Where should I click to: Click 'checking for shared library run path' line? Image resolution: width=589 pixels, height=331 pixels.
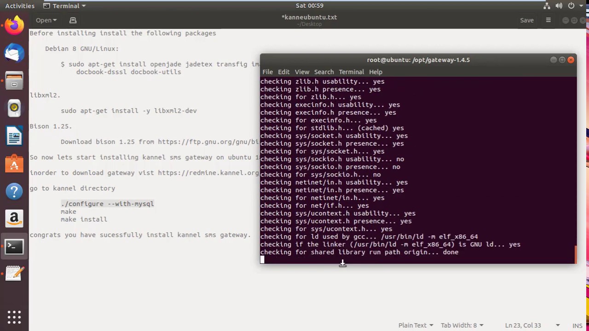click(x=359, y=252)
